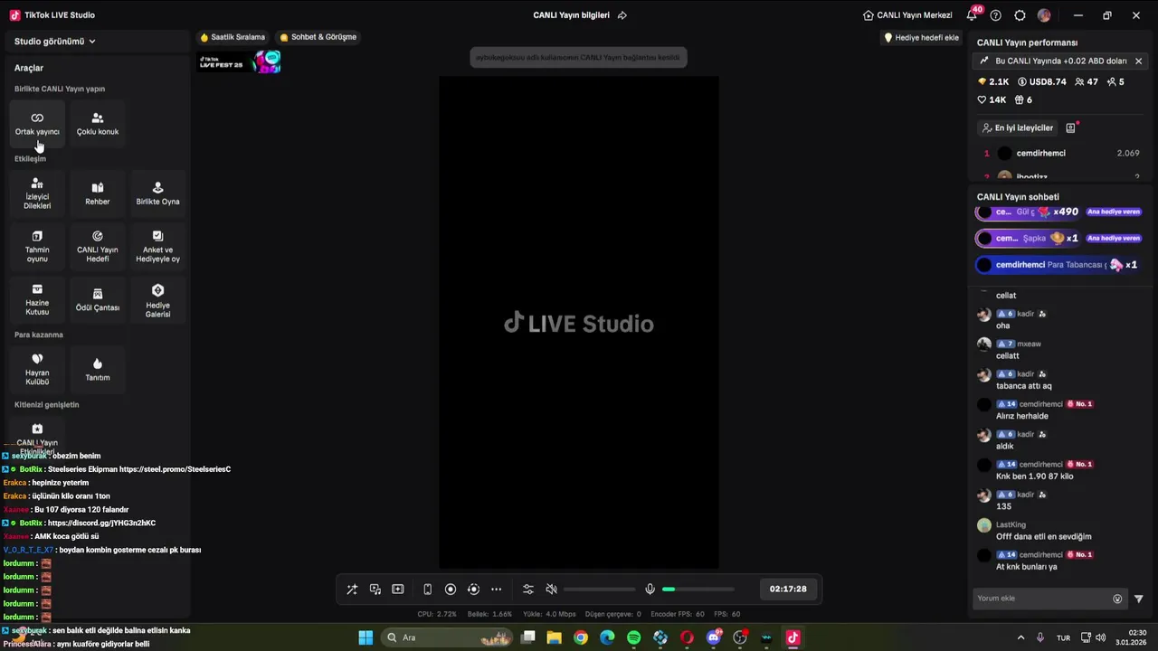Open Google Chrome from the taskbar
Image resolution: width=1158 pixels, height=651 pixels.
[x=581, y=638]
